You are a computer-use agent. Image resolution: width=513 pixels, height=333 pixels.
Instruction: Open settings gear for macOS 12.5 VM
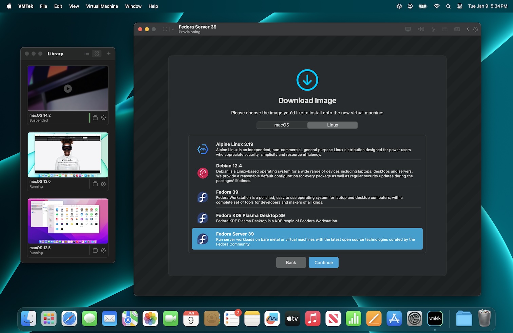click(x=103, y=250)
